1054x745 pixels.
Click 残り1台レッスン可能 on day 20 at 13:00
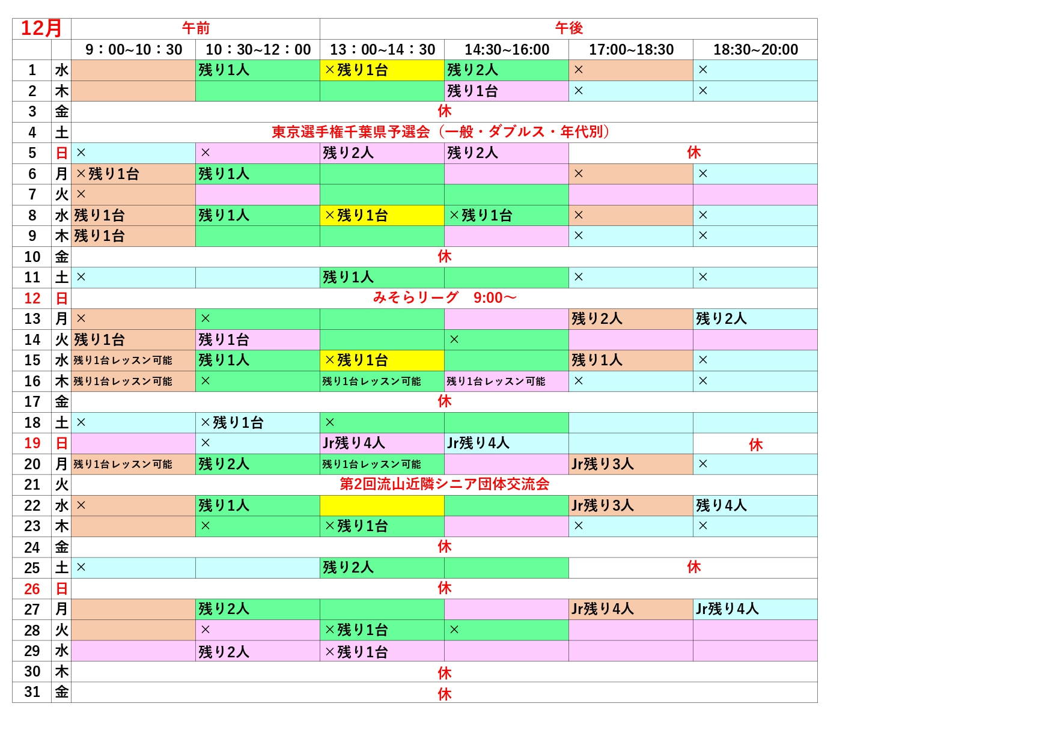(x=372, y=464)
